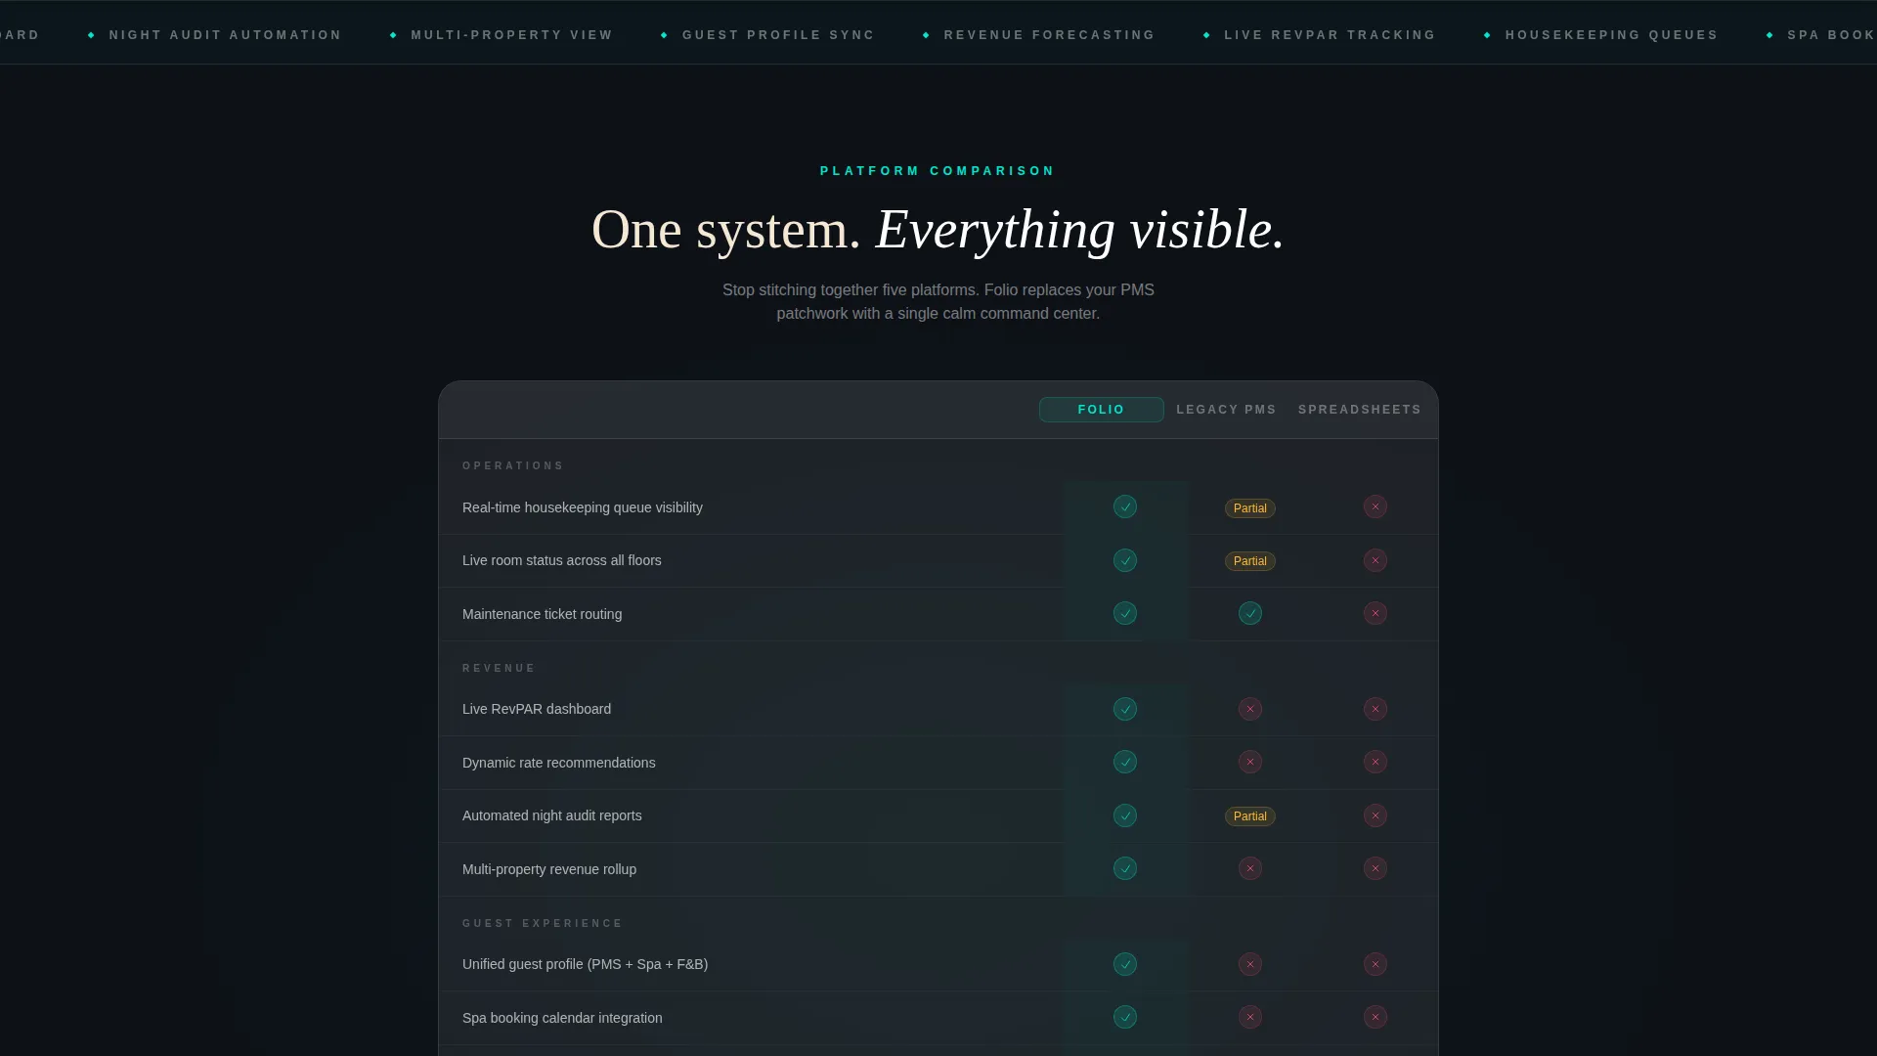Click Maintenance ticket routing row label
1877x1056 pixels.
click(x=543, y=614)
